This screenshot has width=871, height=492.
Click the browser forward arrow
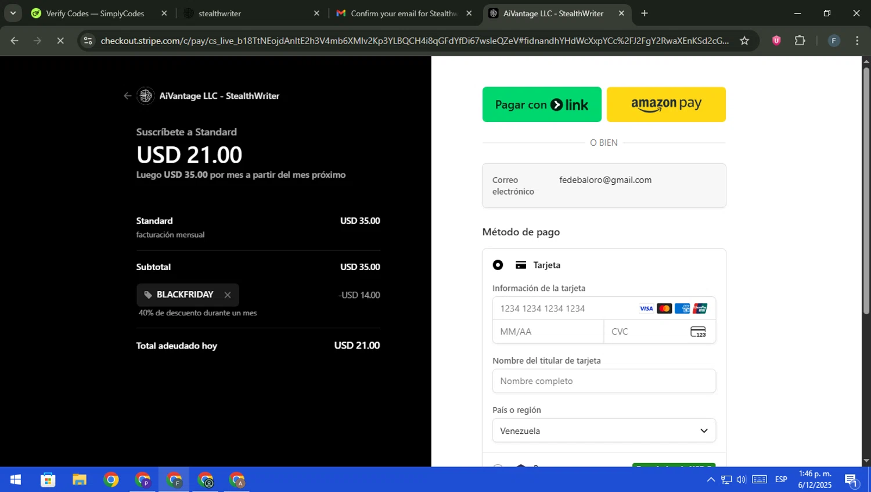37,41
